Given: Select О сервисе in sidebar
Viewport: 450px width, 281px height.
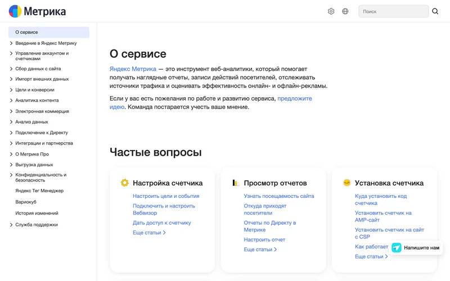Looking at the screenshot, I should coord(49,32).
